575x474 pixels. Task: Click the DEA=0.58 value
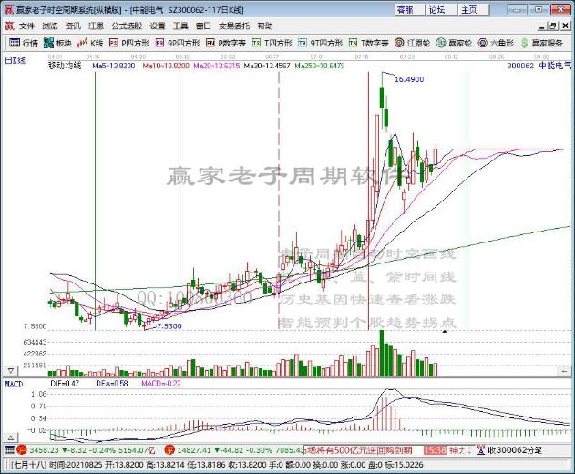coord(112,384)
